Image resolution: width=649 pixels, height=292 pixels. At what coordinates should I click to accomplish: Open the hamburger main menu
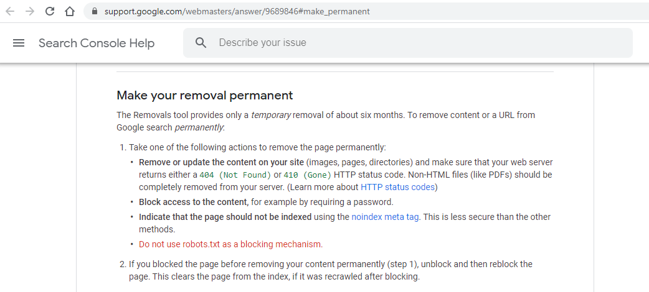click(x=19, y=43)
